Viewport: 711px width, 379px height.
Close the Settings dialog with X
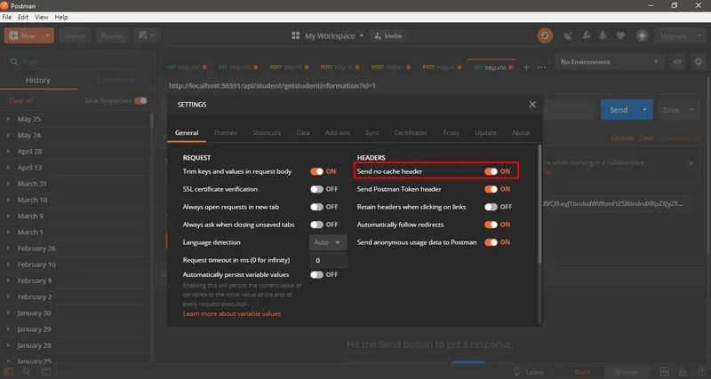tap(532, 104)
